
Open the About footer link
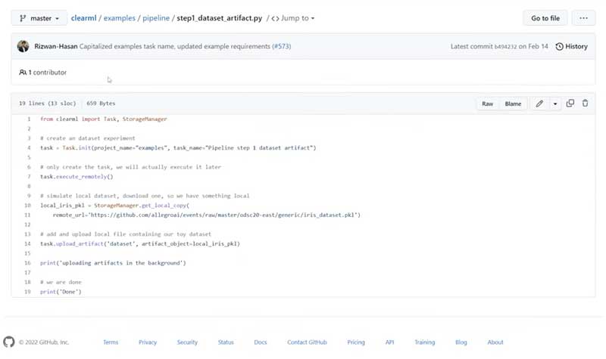point(495,342)
